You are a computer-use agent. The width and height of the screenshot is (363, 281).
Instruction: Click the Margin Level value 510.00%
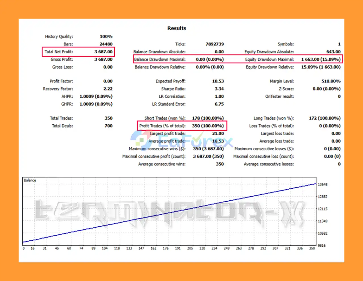coord(331,81)
